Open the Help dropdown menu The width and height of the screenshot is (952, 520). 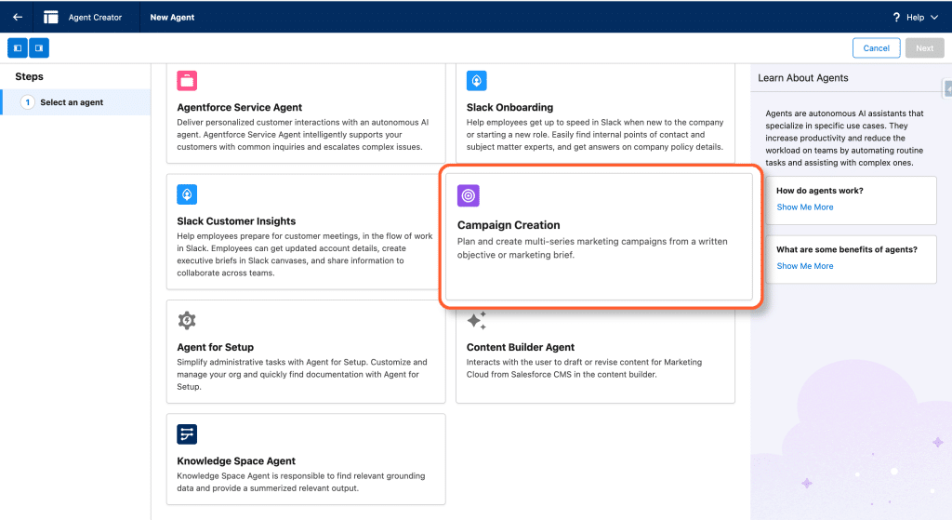pos(915,17)
